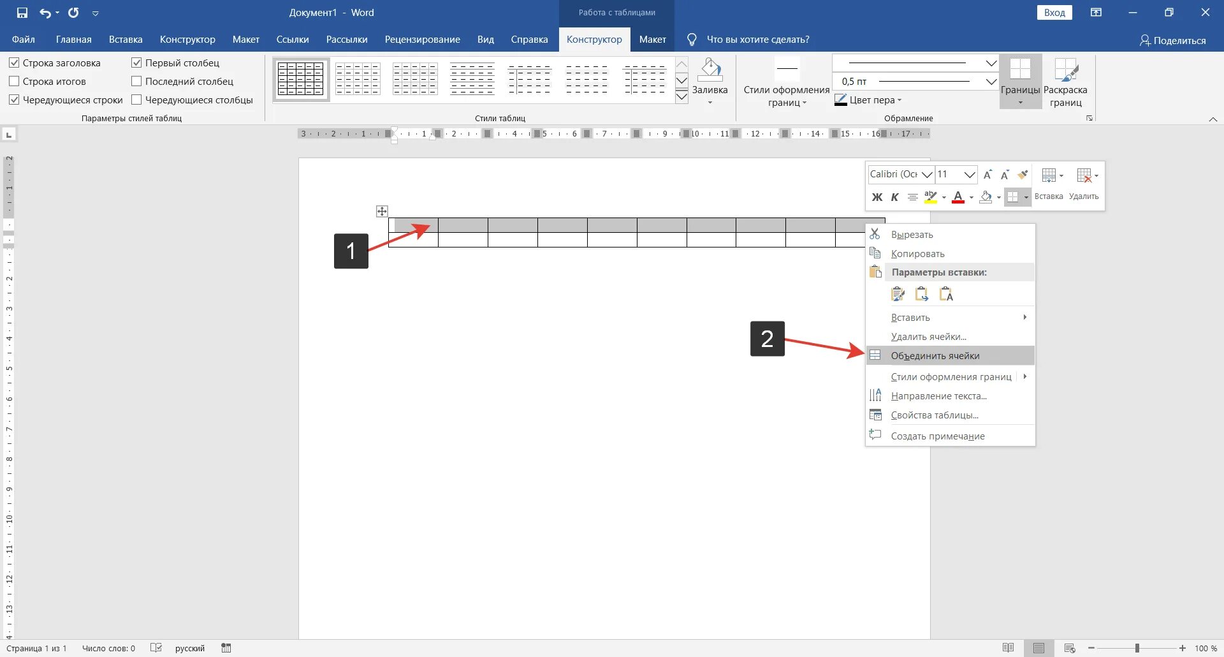Click Вставка insert button in mini toolbar
This screenshot has width=1224, height=657.
1049,184
